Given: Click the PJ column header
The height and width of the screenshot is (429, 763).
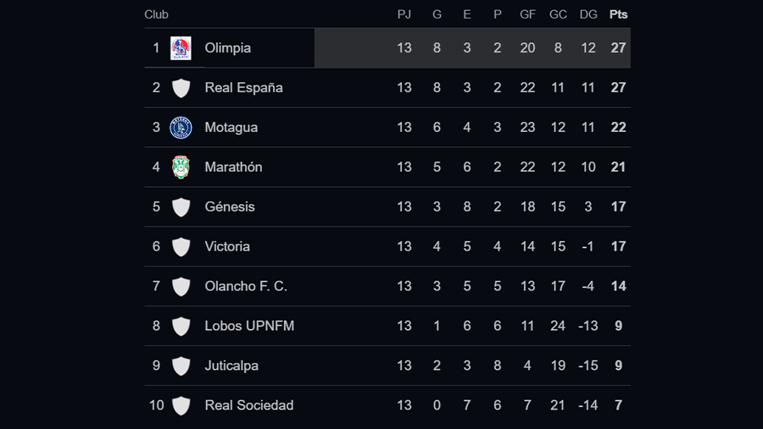Looking at the screenshot, I should click(404, 14).
